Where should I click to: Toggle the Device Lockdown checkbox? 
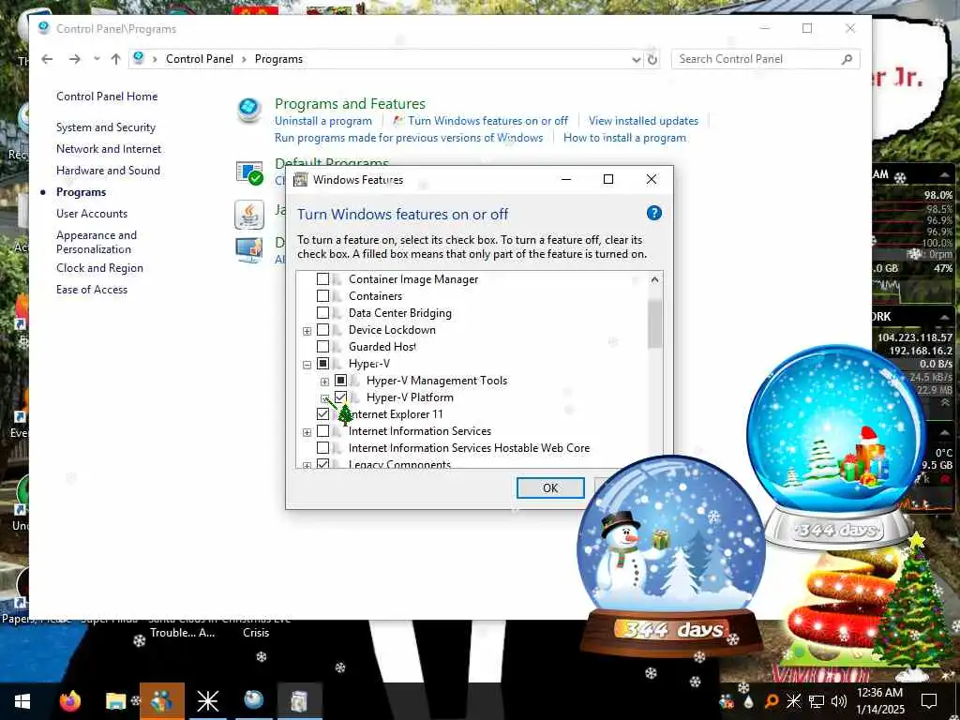pos(322,330)
